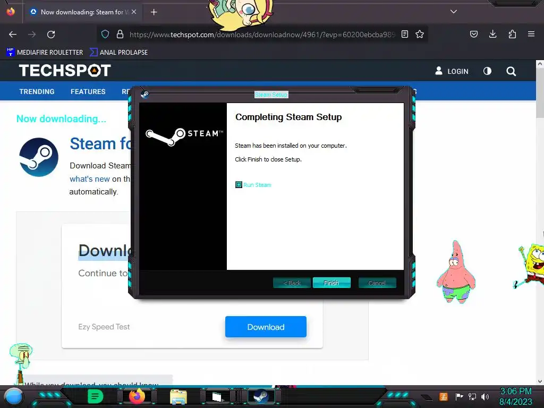Open the TRENDING menu item
Screen dimensions: 544x408
[x=37, y=91]
